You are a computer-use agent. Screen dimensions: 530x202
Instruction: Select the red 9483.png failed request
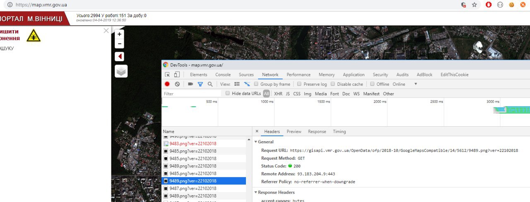click(x=204, y=144)
